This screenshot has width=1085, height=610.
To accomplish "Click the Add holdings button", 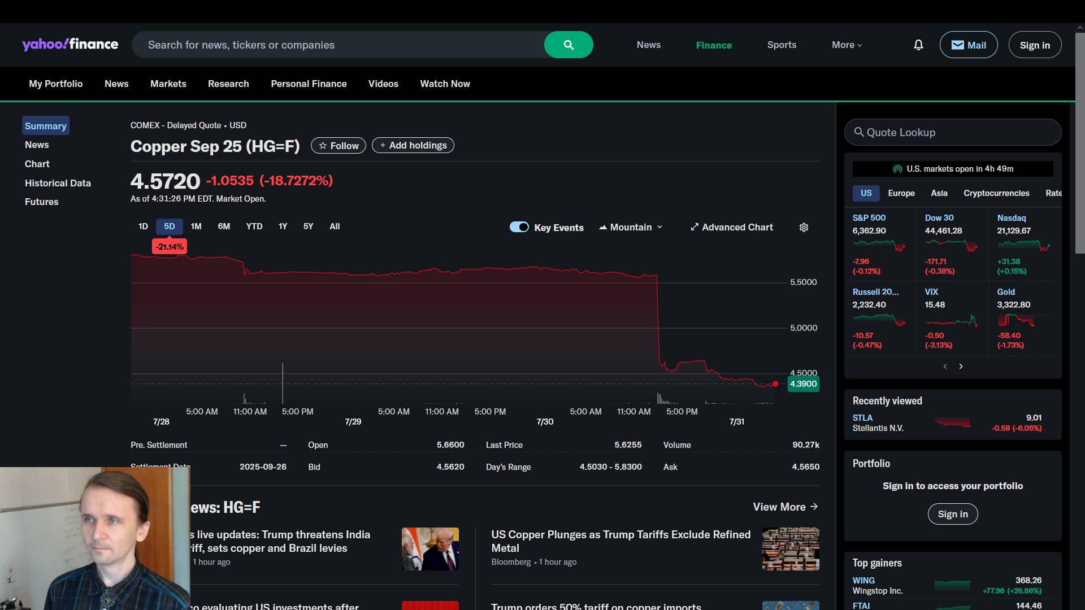I will tap(413, 146).
